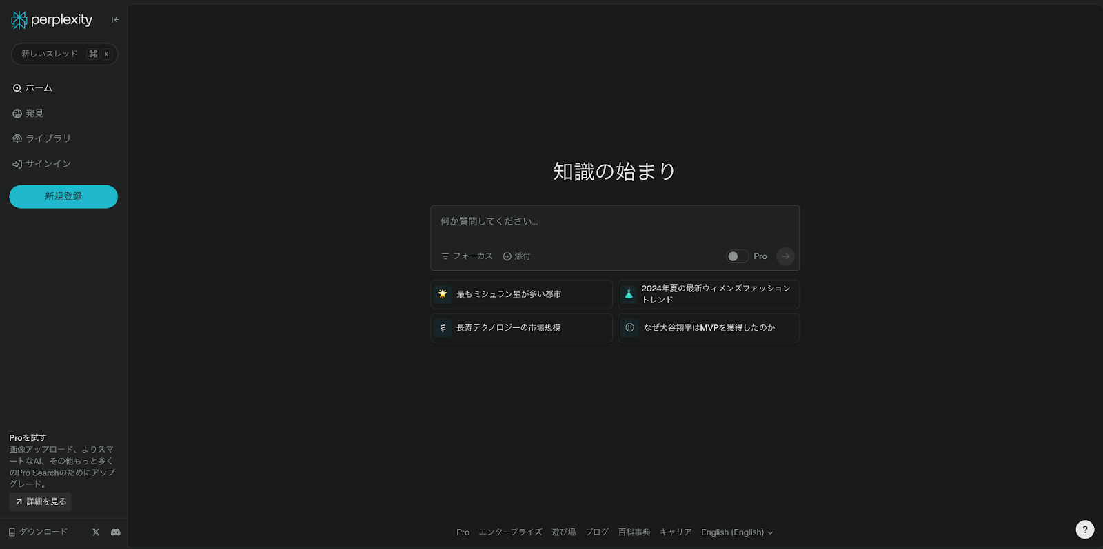The width and height of the screenshot is (1103, 549).
Task: Click the Perplexity logo
Action: (x=52, y=20)
